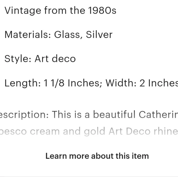Click the 'Style:' label

pos(18,59)
